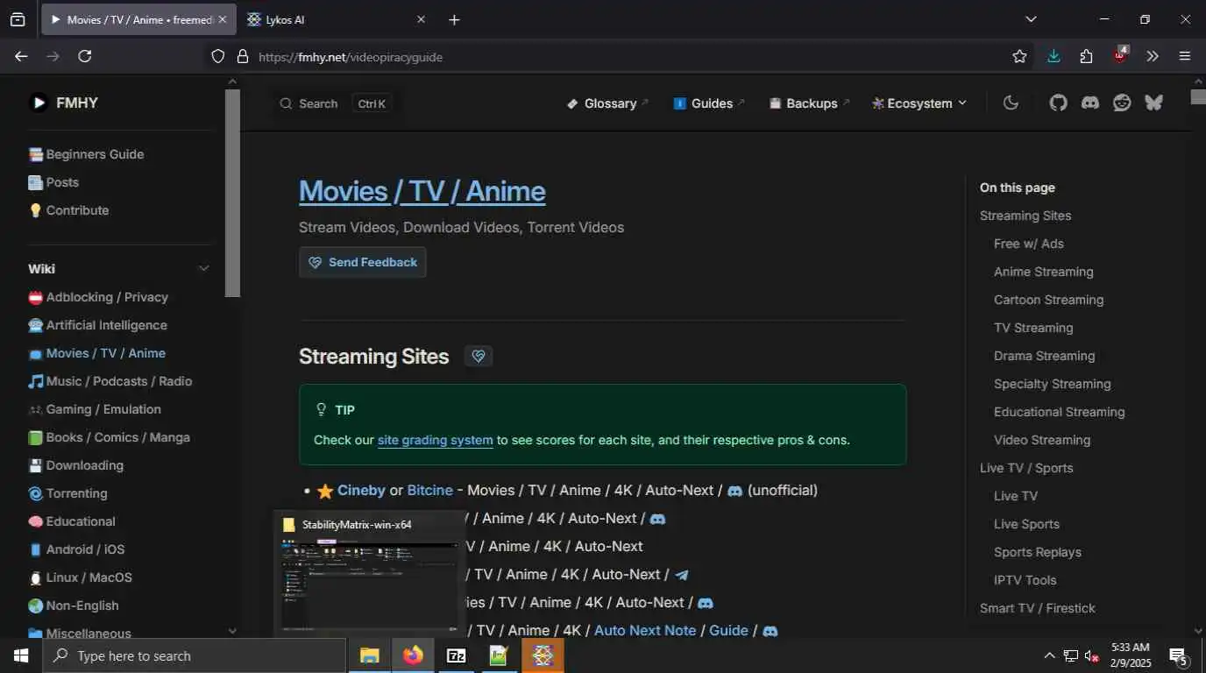Open the Bitcine link
The image size is (1206, 673).
(430, 491)
